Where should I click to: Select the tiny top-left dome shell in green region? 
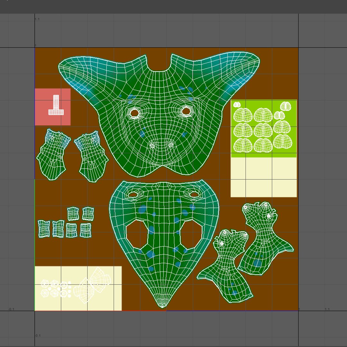coord(237,104)
